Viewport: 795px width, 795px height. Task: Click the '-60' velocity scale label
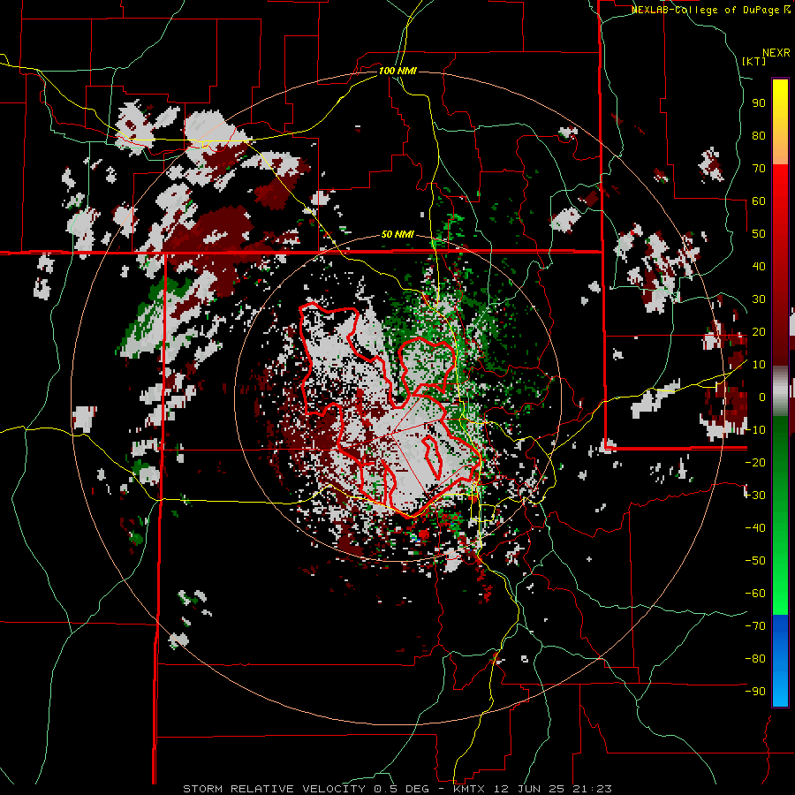[x=755, y=594]
